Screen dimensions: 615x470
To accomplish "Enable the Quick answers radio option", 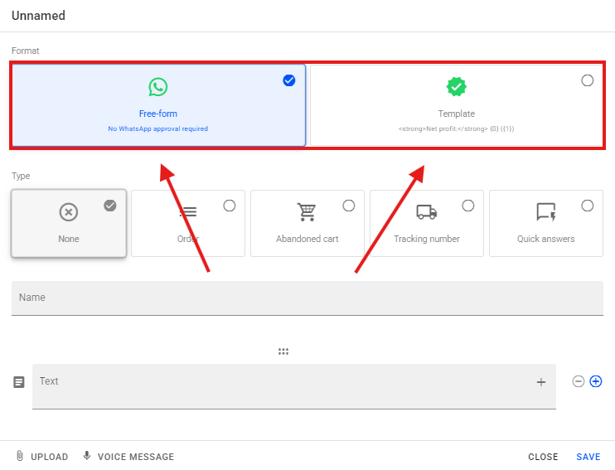I will click(588, 206).
